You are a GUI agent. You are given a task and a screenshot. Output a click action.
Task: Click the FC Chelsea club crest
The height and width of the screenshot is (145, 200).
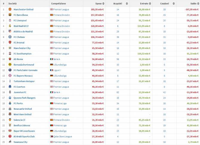10,37
